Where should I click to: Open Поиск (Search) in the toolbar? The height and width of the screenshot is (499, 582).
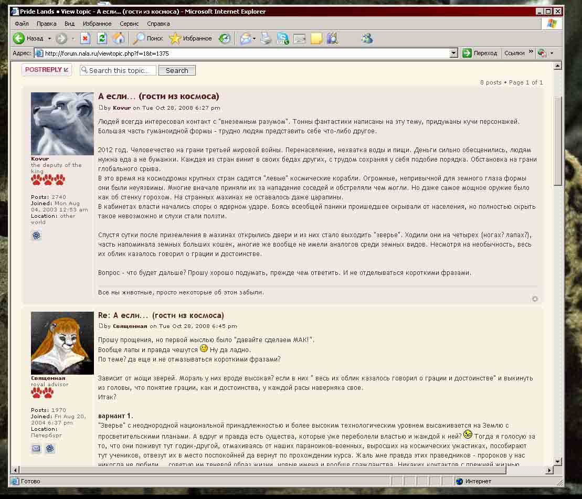(x=148, y=38)
